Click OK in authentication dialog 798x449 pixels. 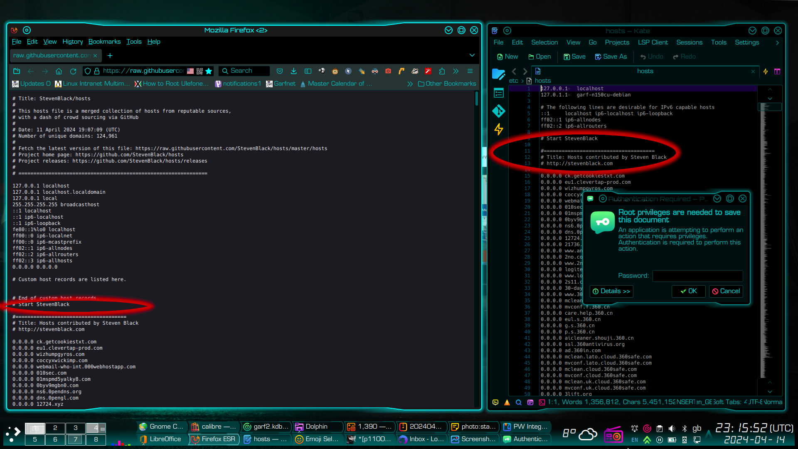688,291
